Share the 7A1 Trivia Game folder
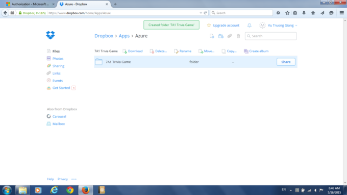The height and width of the screenshot is (195, 347). (x=286, y=62)
